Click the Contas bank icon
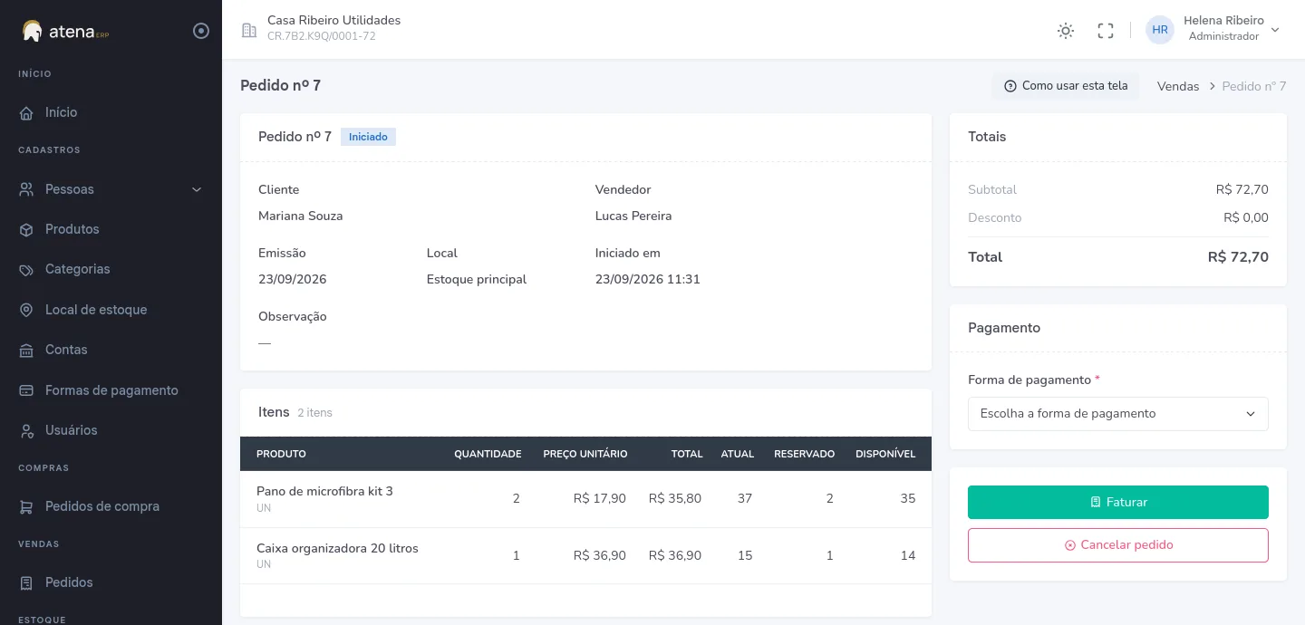Screen dimensions: 1305x625 27,350
